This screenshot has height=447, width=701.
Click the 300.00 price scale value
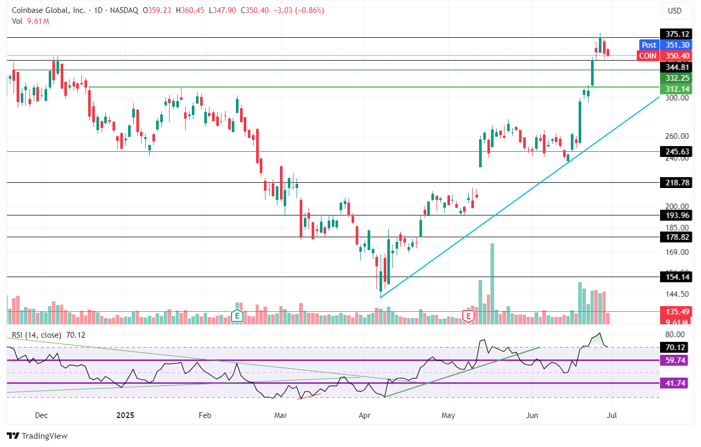tap(677, 98)
